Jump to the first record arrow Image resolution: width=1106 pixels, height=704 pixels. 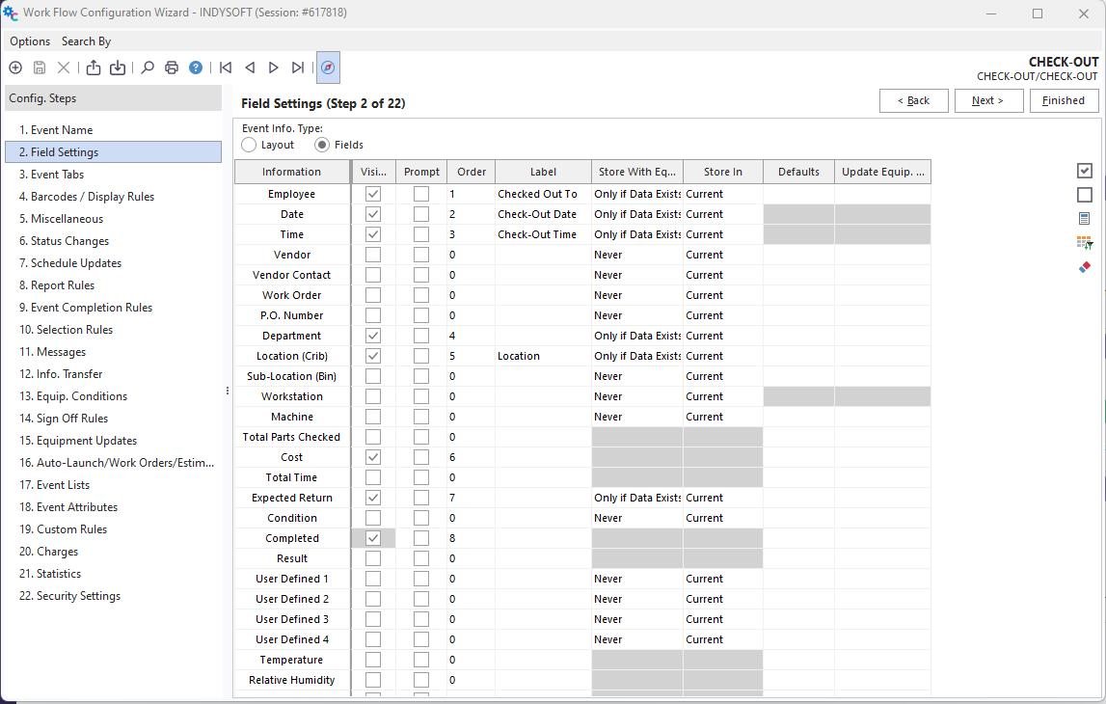(x=226, y=68)
